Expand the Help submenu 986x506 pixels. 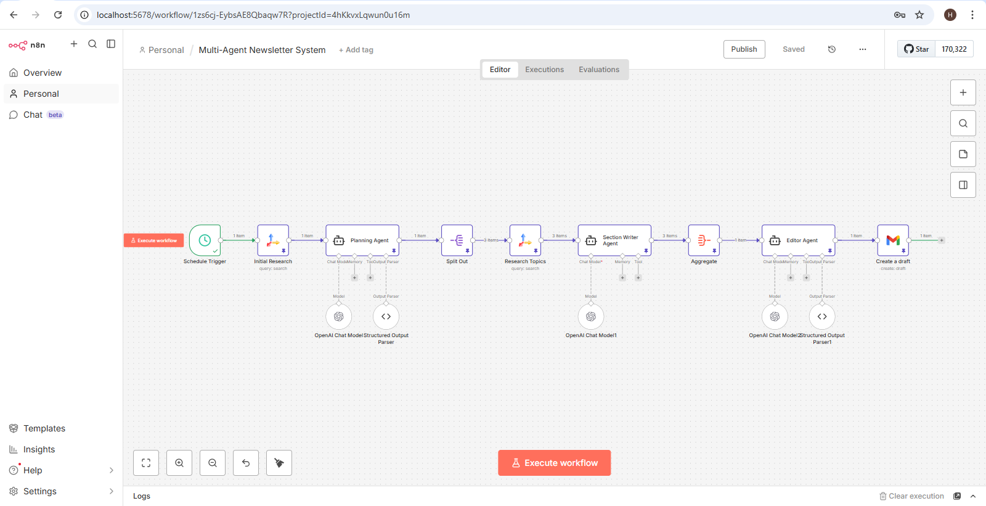tap(112, 470)
